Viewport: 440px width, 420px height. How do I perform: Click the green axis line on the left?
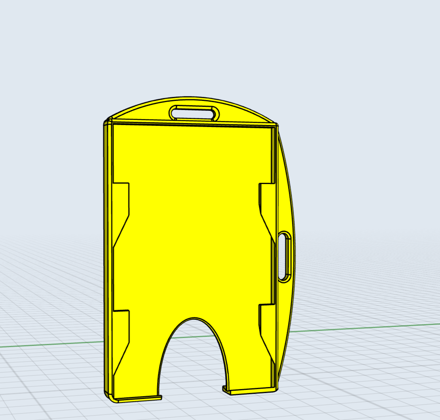(x=47, y=344)
